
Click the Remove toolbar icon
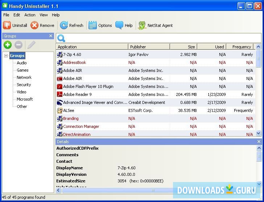click(34, 25)
